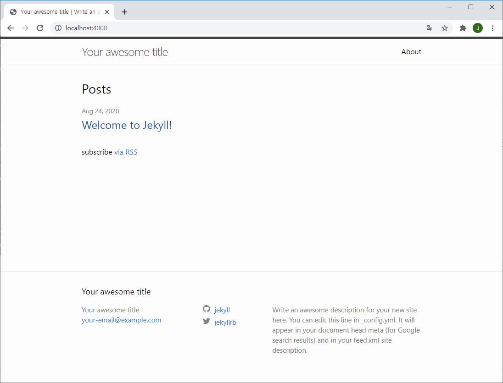Image resolution: width=503 pixels, height=383 pixels.
Task: Close the browser window
Action: point(492,7)
